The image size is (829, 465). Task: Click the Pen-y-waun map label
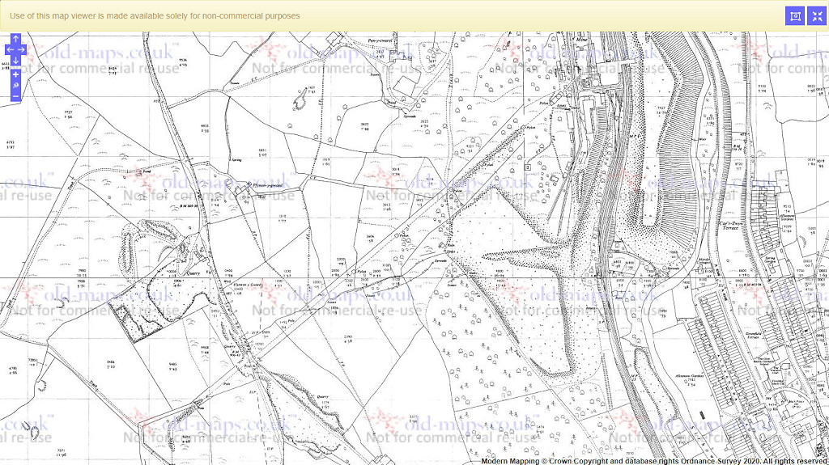382,41
